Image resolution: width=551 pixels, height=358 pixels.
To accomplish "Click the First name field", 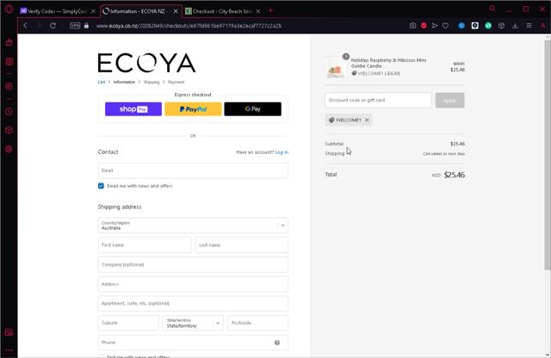I will pos(145,245).
